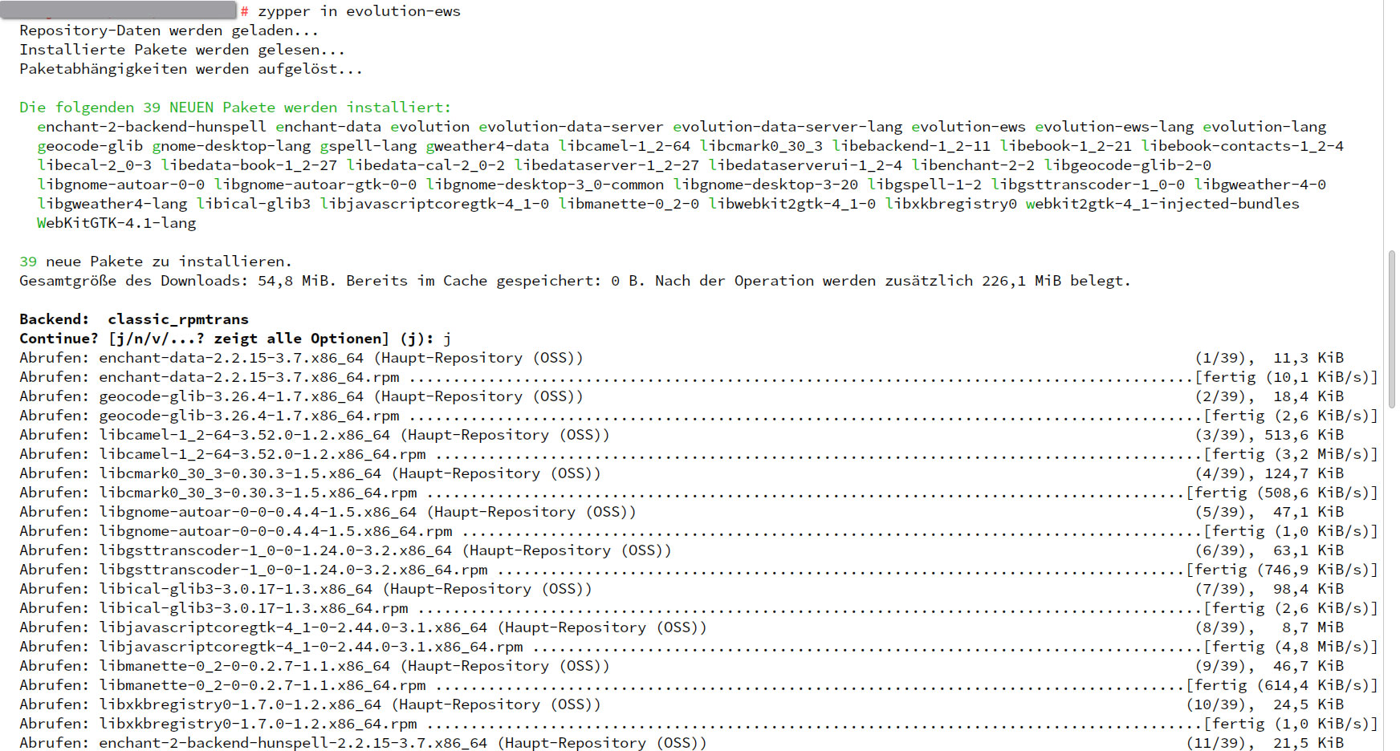Click the "libxkbregistry0-1.7.0-1.2.x86_64.rpm" download line
Screen dimensions: 1400x751
point(258,724)
